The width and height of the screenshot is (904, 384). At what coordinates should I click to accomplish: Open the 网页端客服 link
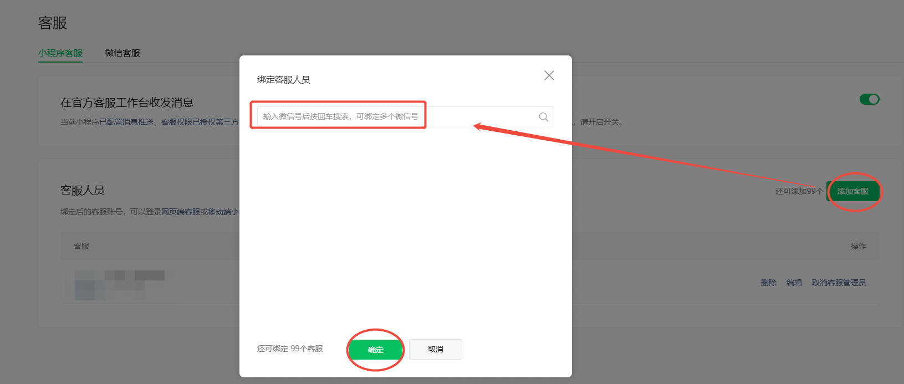pyautogui.click(x=180, y=212)
